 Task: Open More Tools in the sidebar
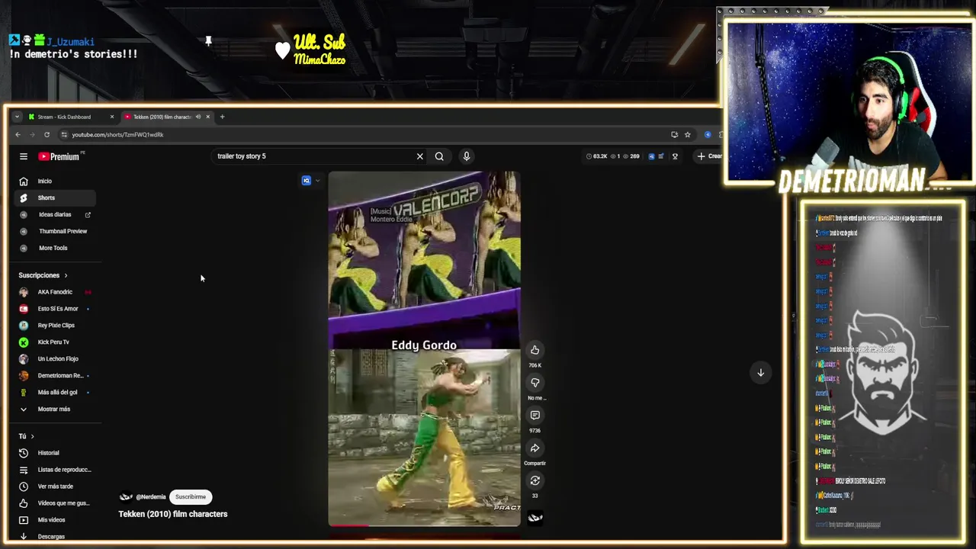pos(54,249)
